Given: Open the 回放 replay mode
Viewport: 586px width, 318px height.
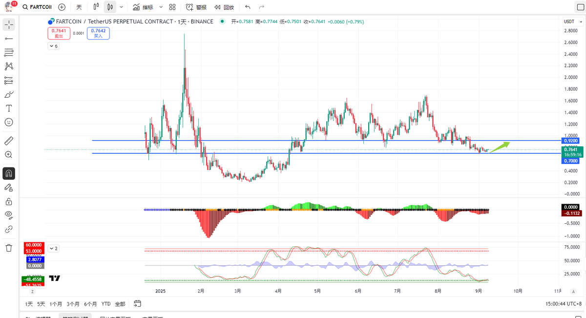Looking at the screenshot, I should [x=224, y=7].
